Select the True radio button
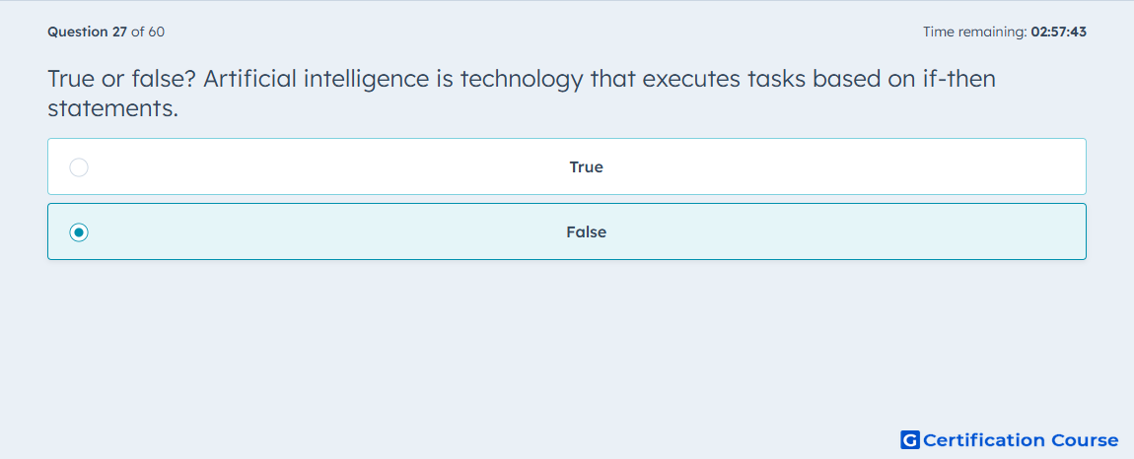 [79, 167]
